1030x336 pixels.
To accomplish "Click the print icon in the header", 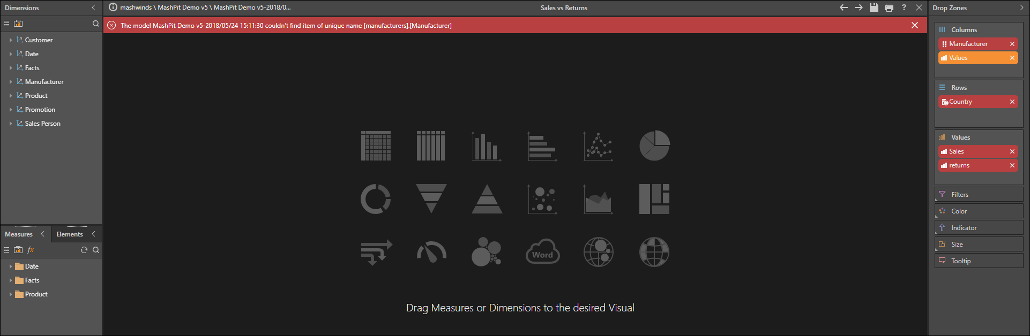I will click(889, 7).
